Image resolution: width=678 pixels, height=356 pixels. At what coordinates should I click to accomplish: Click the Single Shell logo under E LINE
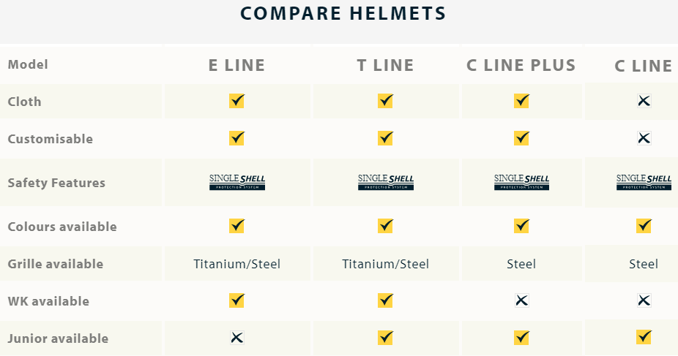pos(236,182)
